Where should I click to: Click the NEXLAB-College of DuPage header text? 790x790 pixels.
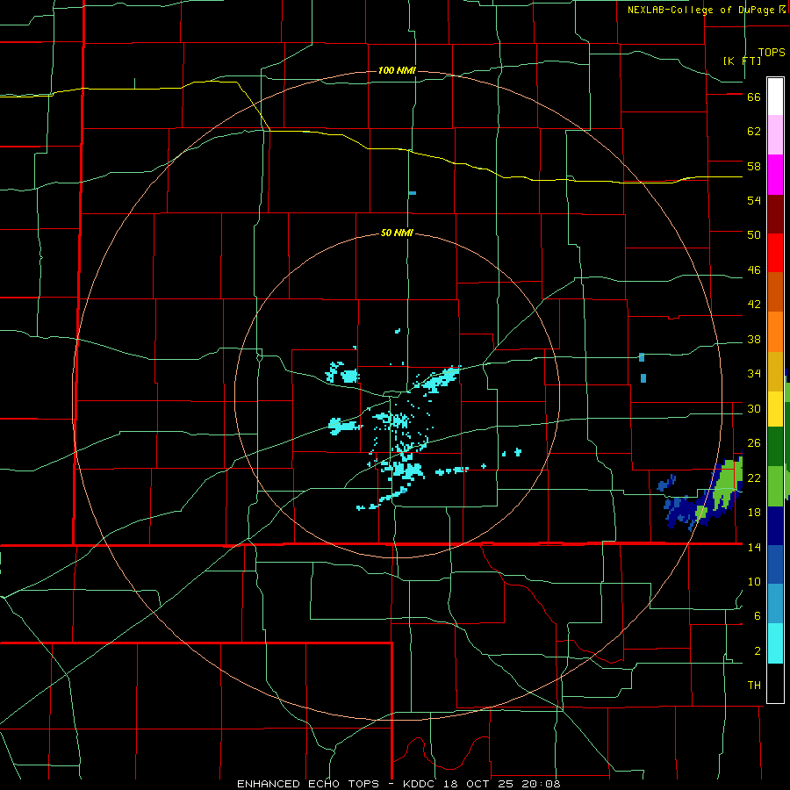pyautogui.click(x=701, y=10)
